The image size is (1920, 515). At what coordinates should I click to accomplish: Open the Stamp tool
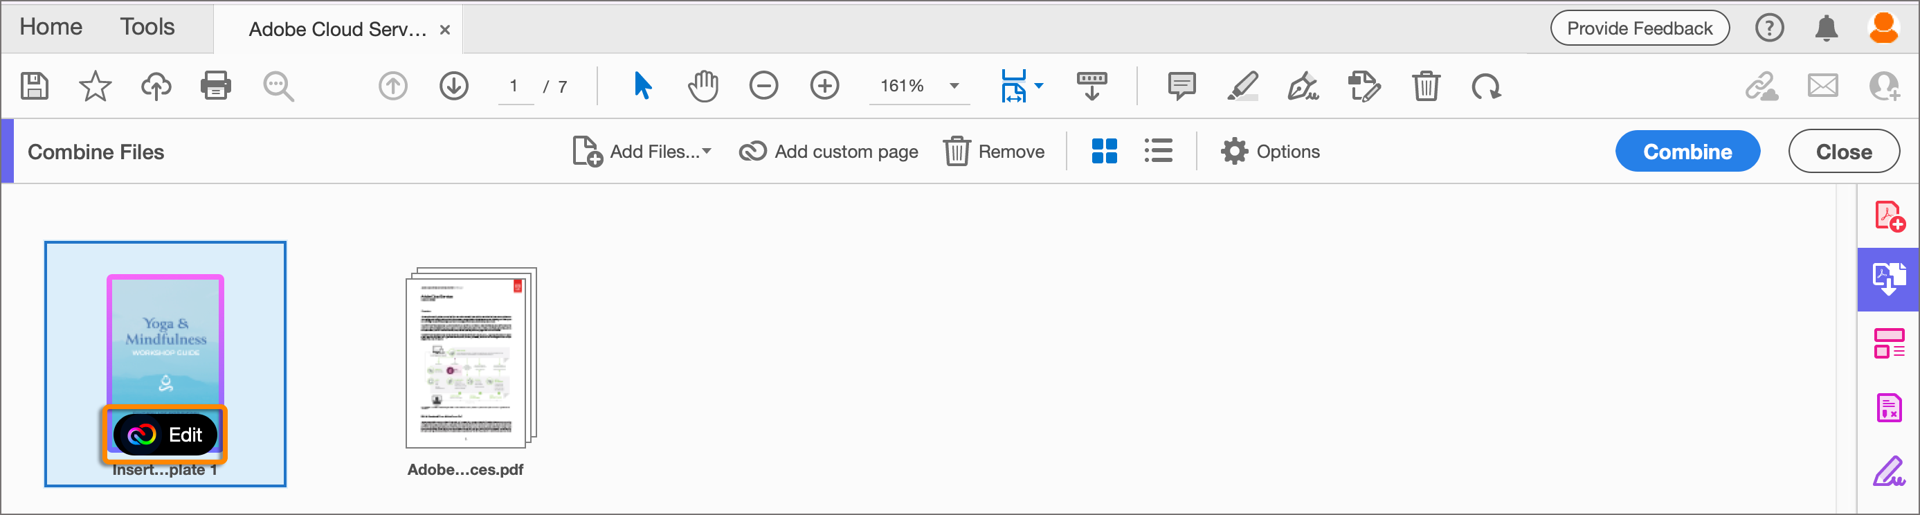1364,87
